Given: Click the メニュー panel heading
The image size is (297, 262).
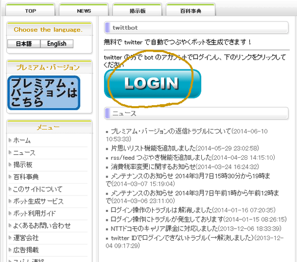Looking at the screenshot, I should (x=48, y=128).
